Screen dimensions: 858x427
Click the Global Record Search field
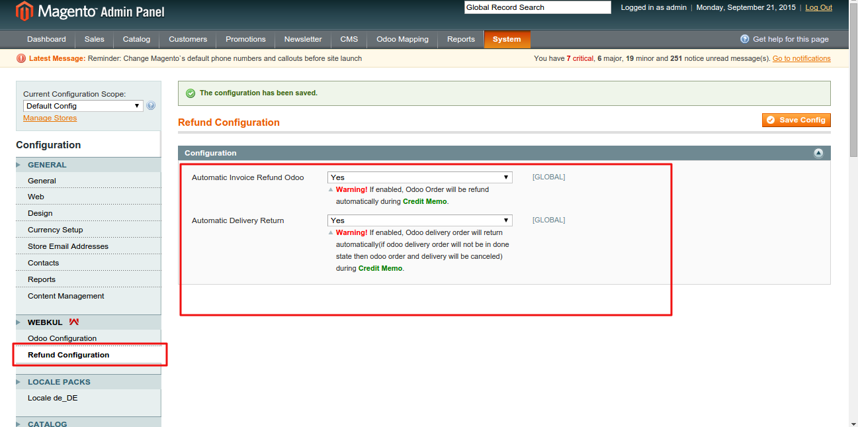coord(538,7)
